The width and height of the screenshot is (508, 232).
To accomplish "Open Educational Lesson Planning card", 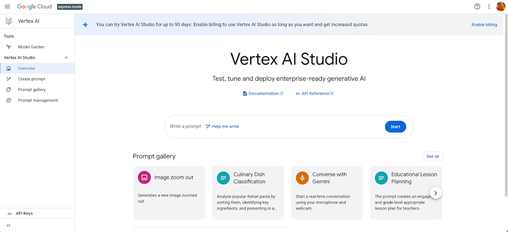I will coord(406,193).
